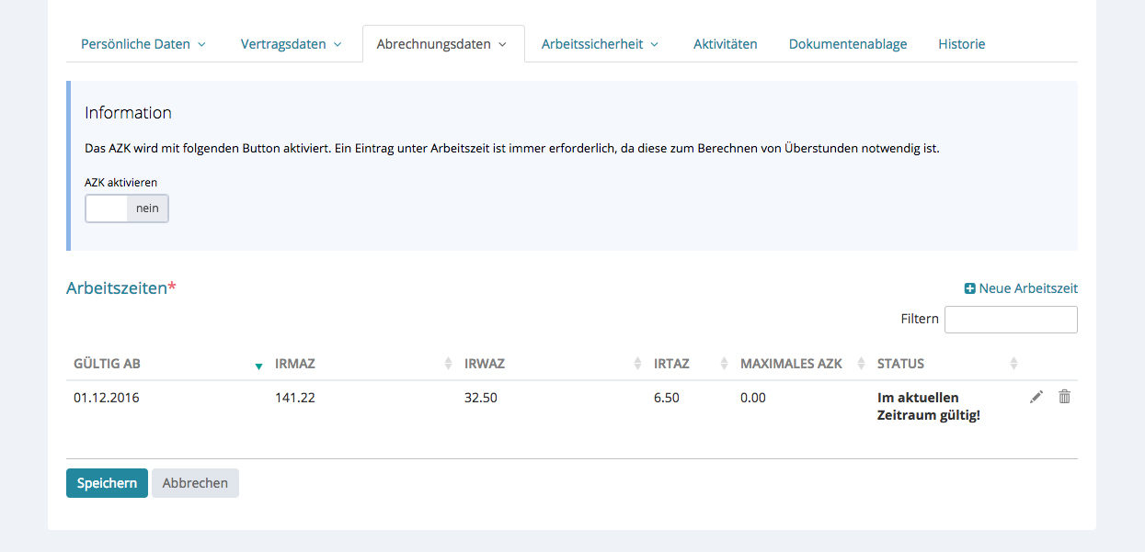The height and width of the screenshot is (552, 1145).
Task: Click the Speichern button
Action: [107, 483]
